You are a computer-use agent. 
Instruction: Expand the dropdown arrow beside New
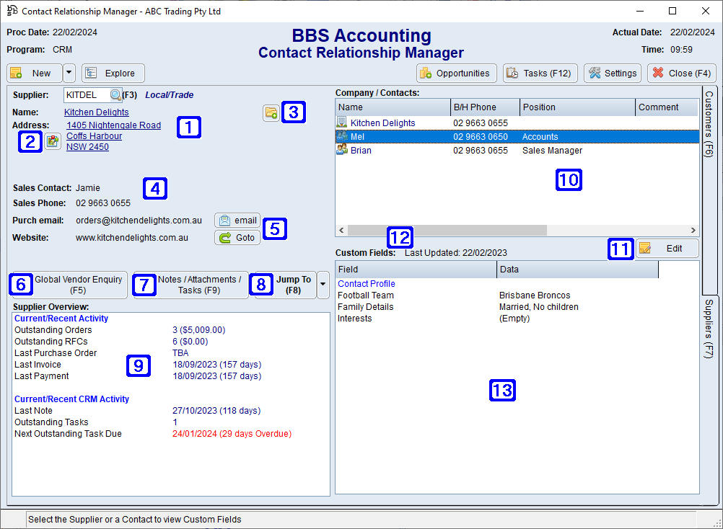pos(69,73)
